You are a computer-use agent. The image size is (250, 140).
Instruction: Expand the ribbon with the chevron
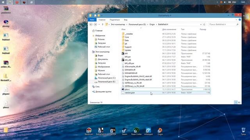236,20
